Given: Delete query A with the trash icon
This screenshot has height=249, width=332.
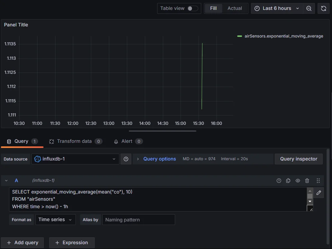Looking at the screenshot, I should [307, 180].
